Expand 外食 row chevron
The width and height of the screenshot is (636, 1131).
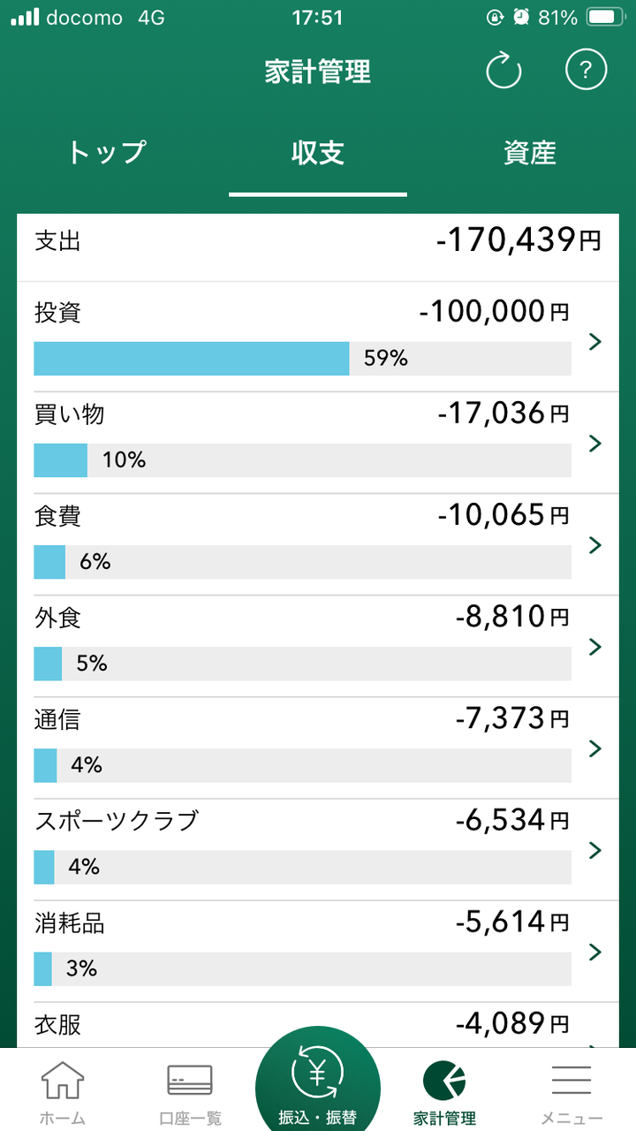coord(595,647)
